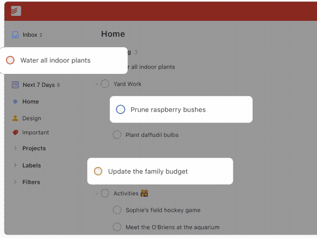The image size is (317, 238).
Task: Expand the Labels section chevron
Action: click(x=15, y=165)
